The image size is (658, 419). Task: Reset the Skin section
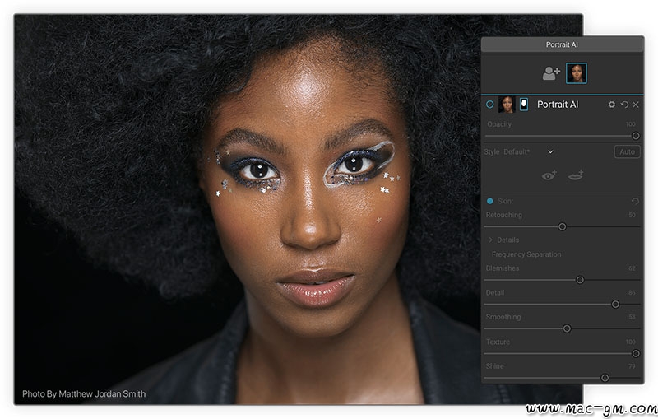635,202
